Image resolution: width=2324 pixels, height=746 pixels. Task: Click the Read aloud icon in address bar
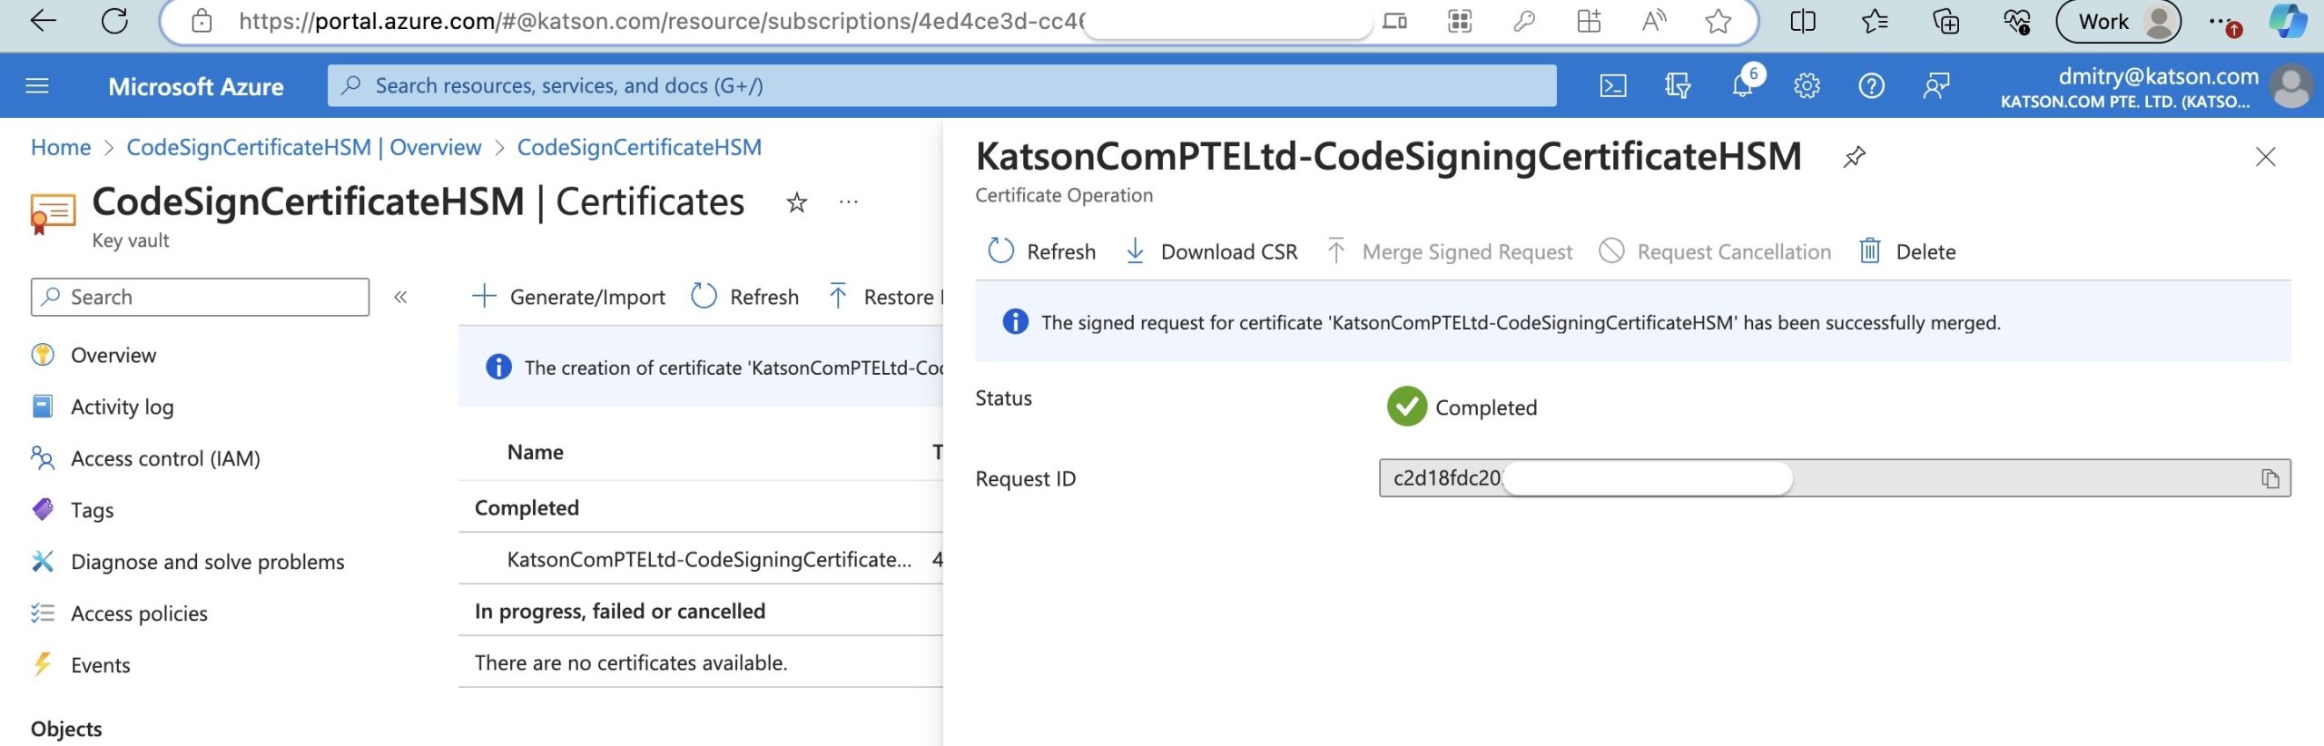[x=1654, y=21]
